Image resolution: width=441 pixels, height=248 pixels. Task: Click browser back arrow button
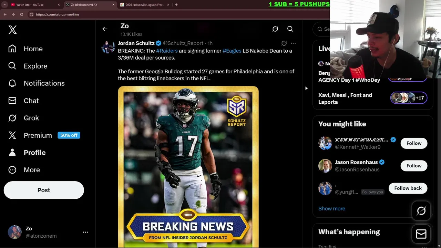click(x=5, y=14)
